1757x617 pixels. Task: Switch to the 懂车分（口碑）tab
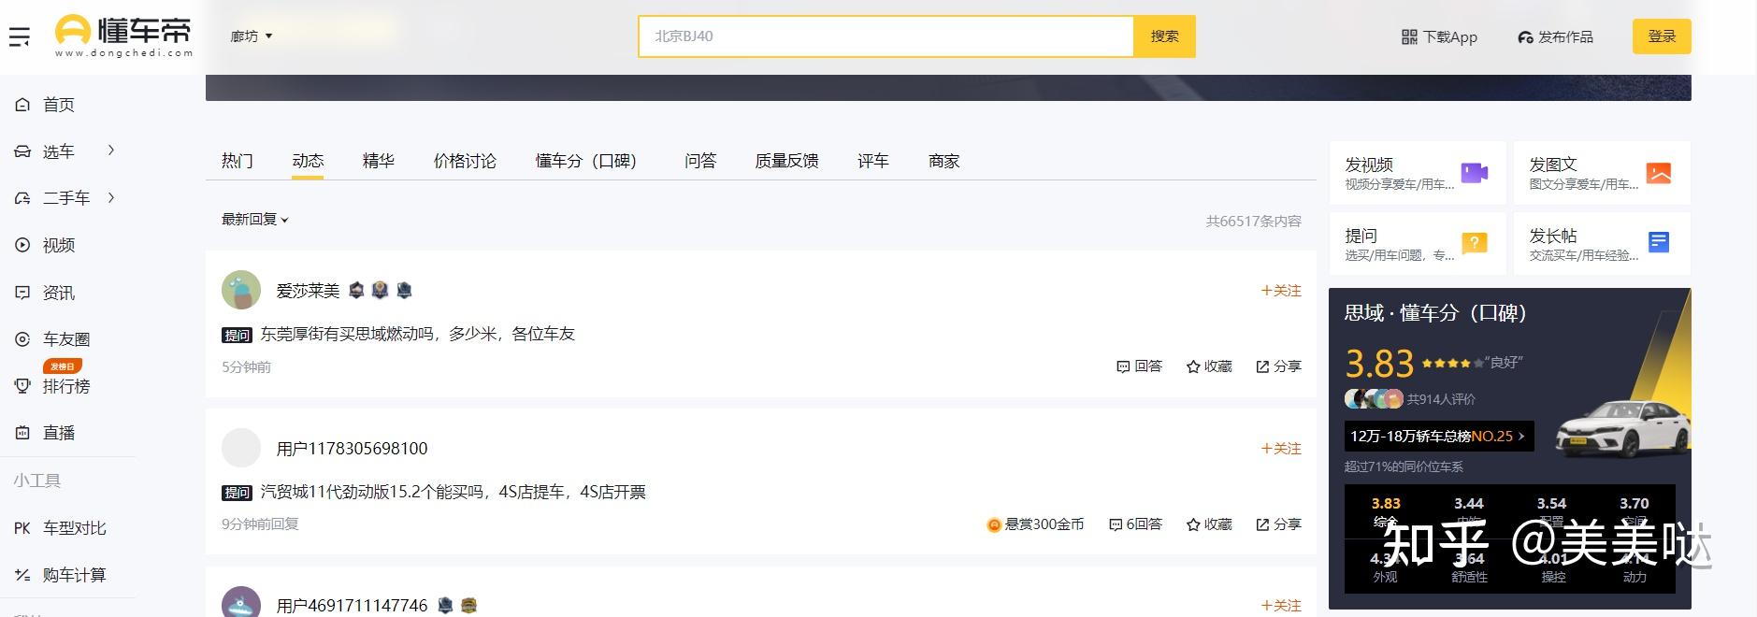[586, 161]
